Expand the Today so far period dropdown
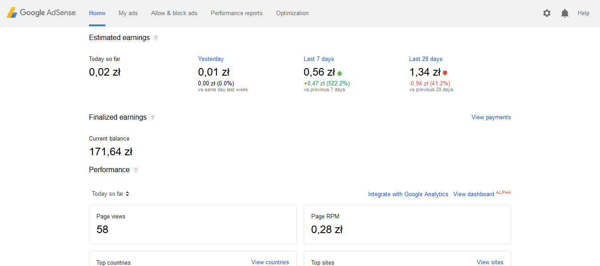The image size is (600, 266). tap(110, 193)
